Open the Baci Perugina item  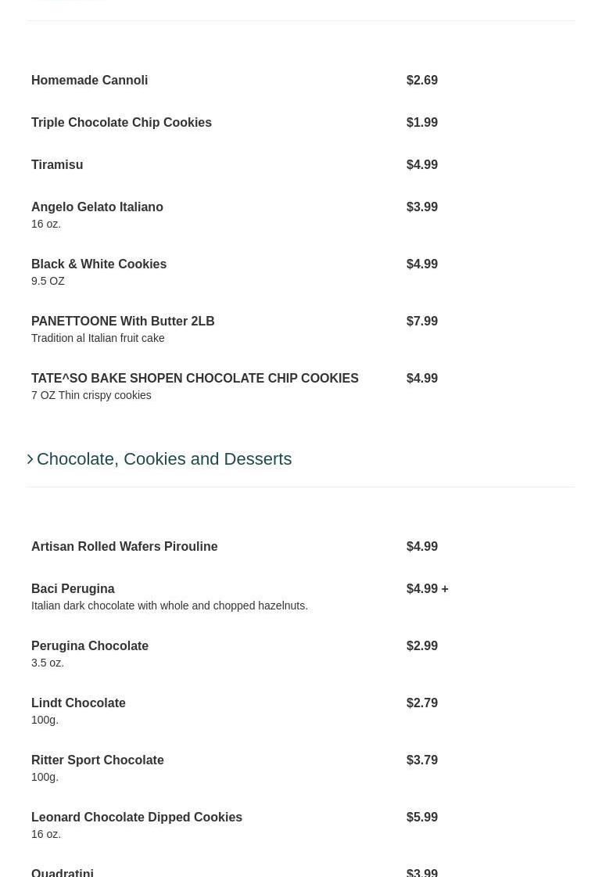(73, 589)
